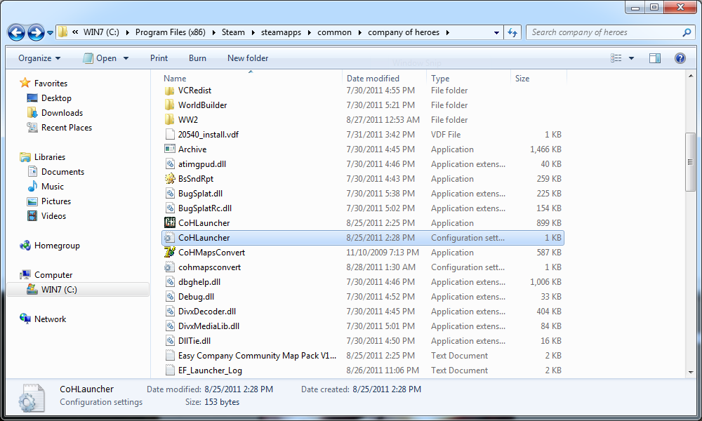Open Desktop in the navigation pane
This screenshot has height=421, width=702.
[56, 98]
